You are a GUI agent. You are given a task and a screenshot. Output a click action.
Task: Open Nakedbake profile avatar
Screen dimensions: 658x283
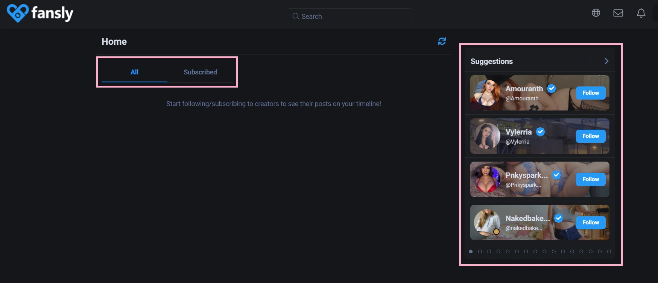(487, 222)
